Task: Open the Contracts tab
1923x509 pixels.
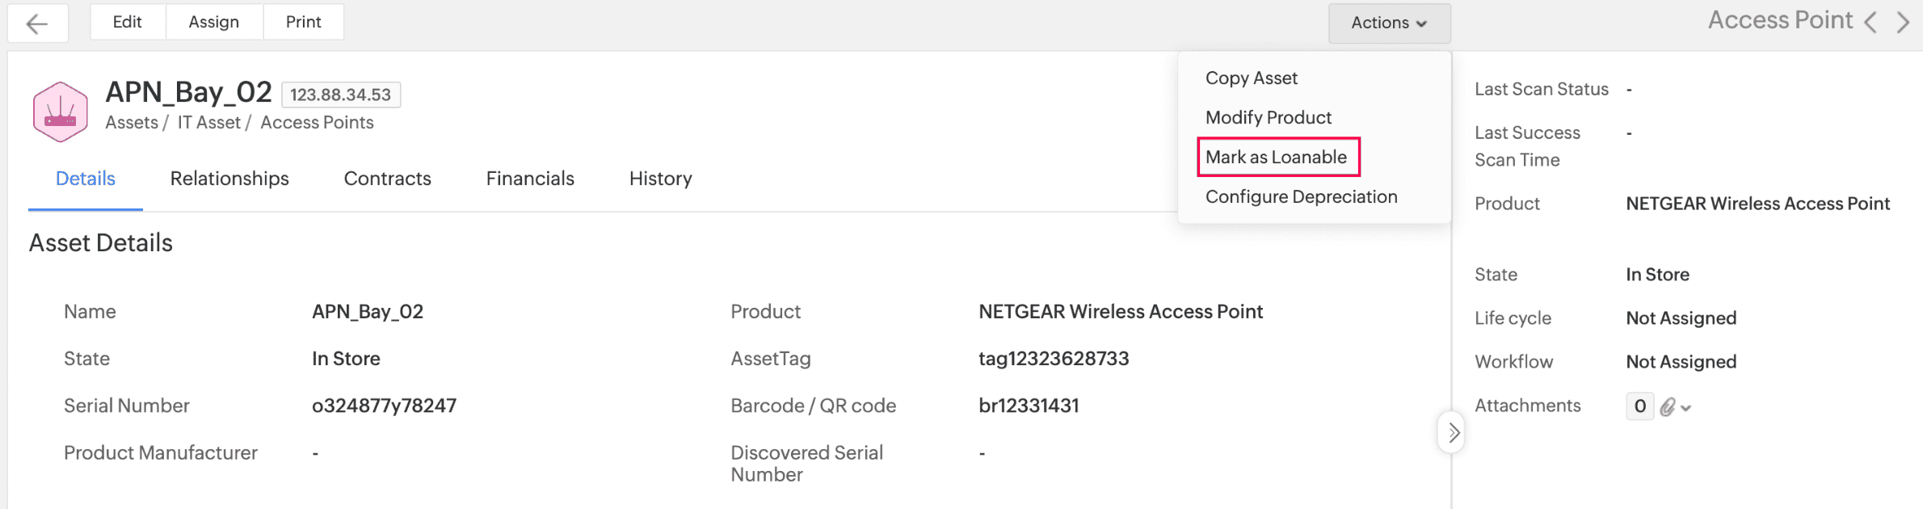Action: pos(387,179)
